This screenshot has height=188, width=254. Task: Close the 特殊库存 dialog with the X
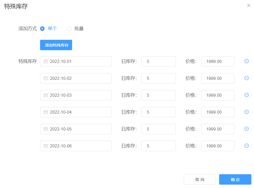(x=249, y=5)
